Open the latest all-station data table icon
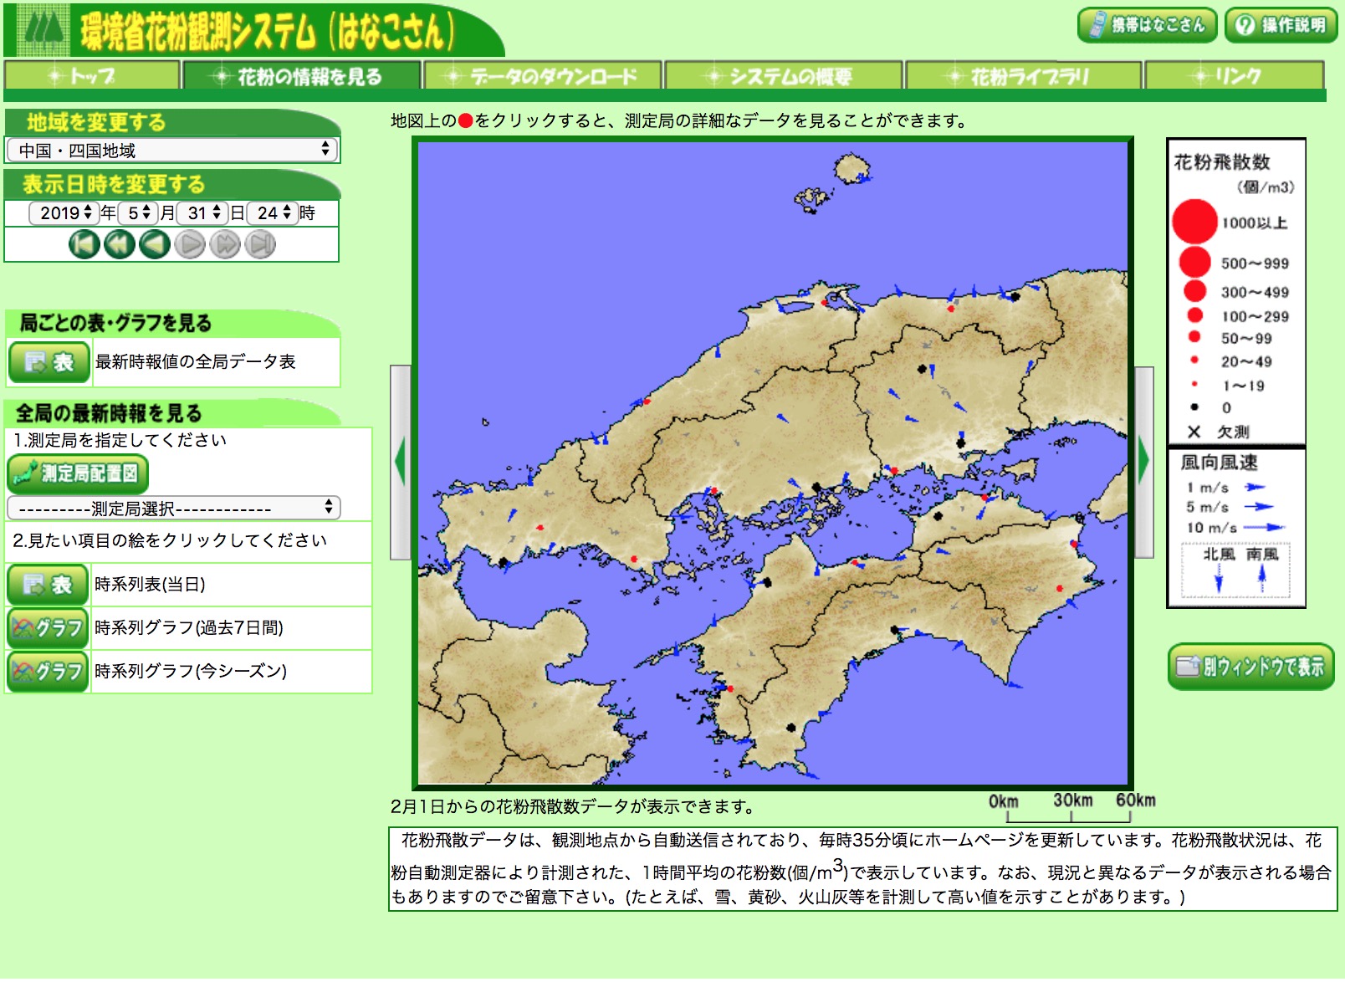 (49, 362)
